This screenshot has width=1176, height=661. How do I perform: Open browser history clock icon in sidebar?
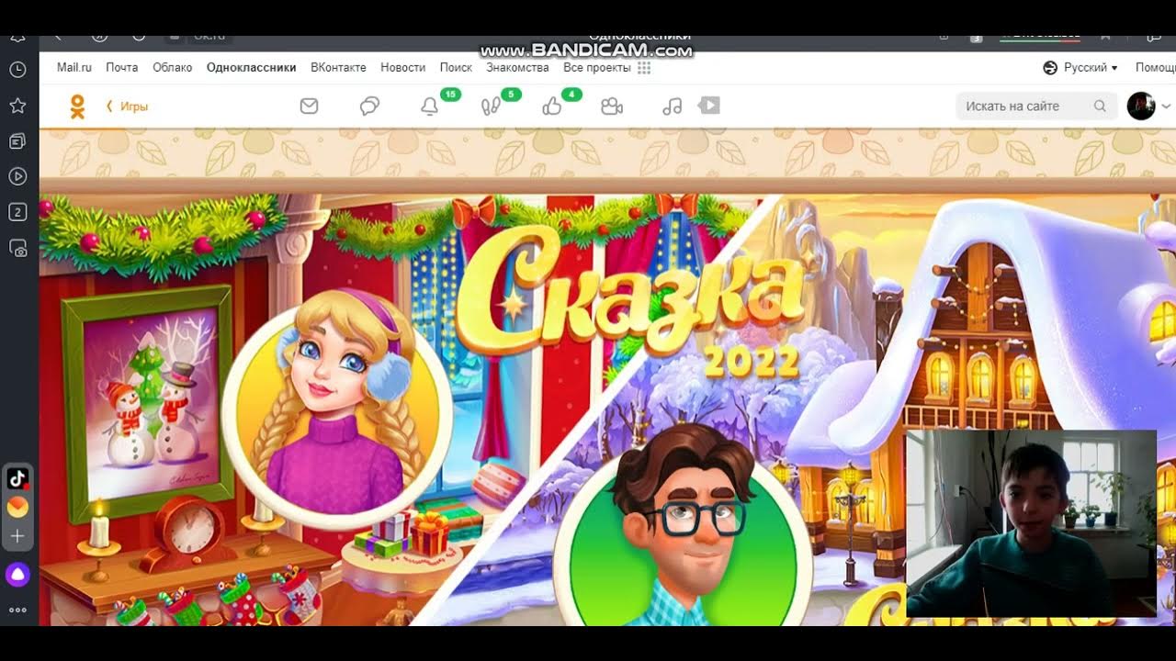click(x=17, y=70)
